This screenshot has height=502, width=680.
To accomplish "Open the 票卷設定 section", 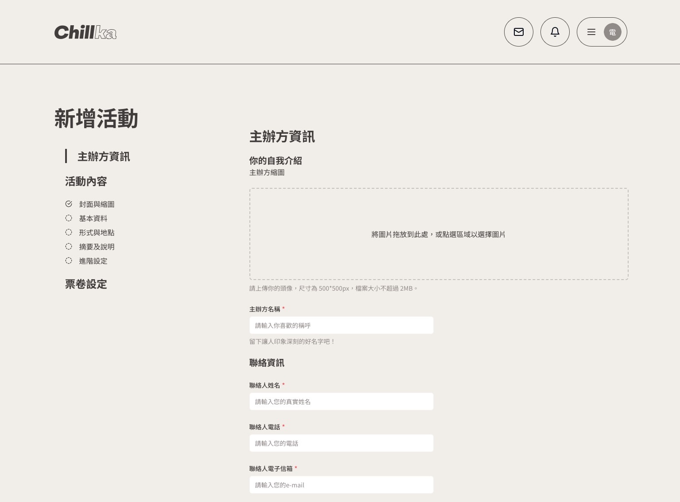I will [86, 284].
